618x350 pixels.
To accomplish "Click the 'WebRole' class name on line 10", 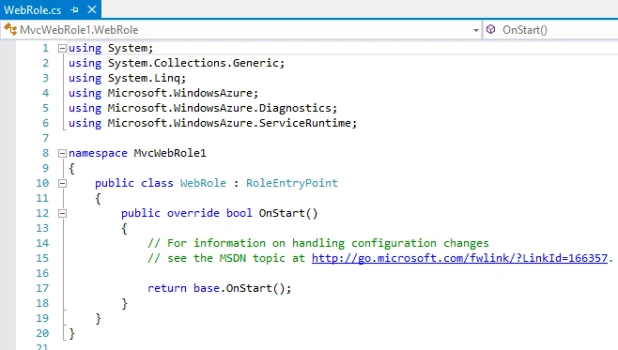I will [203, 183].
